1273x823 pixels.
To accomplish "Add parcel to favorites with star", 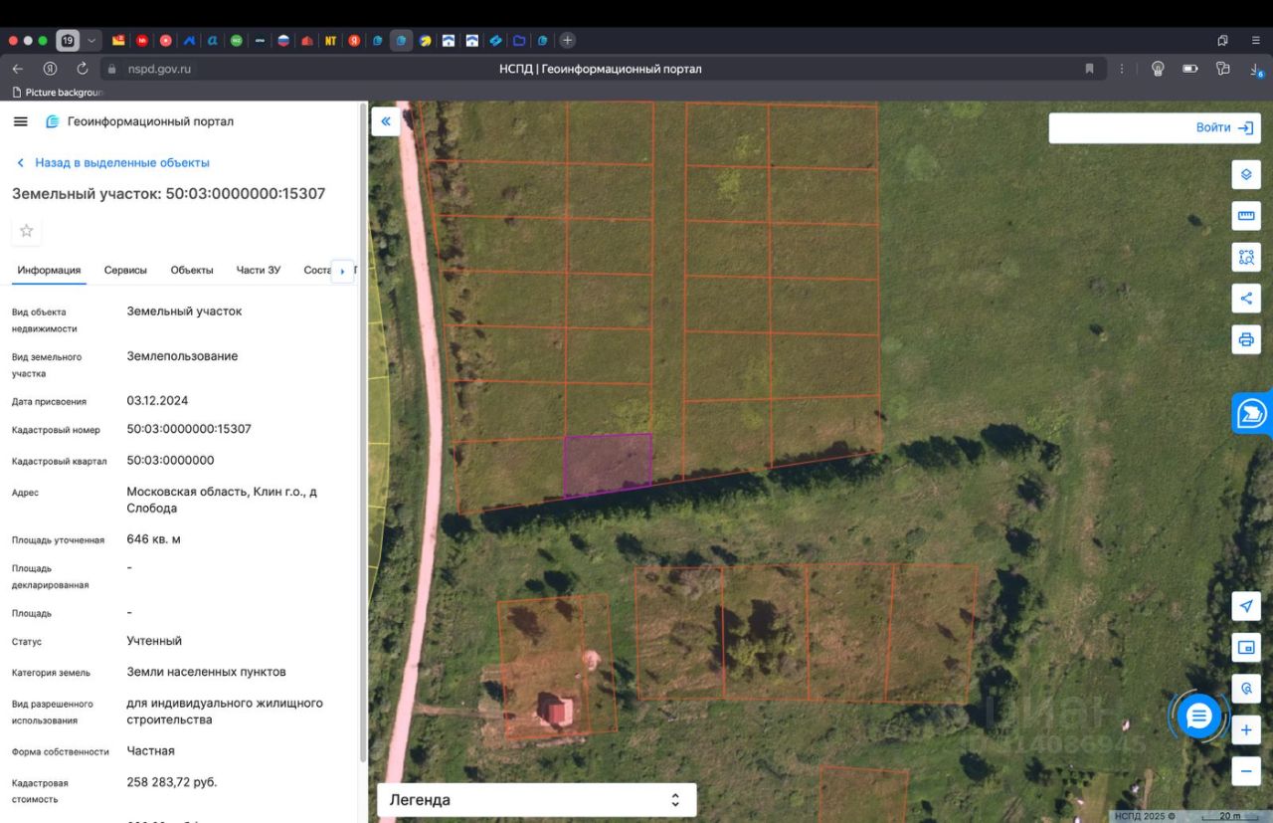I will click(x=27, y=231).
